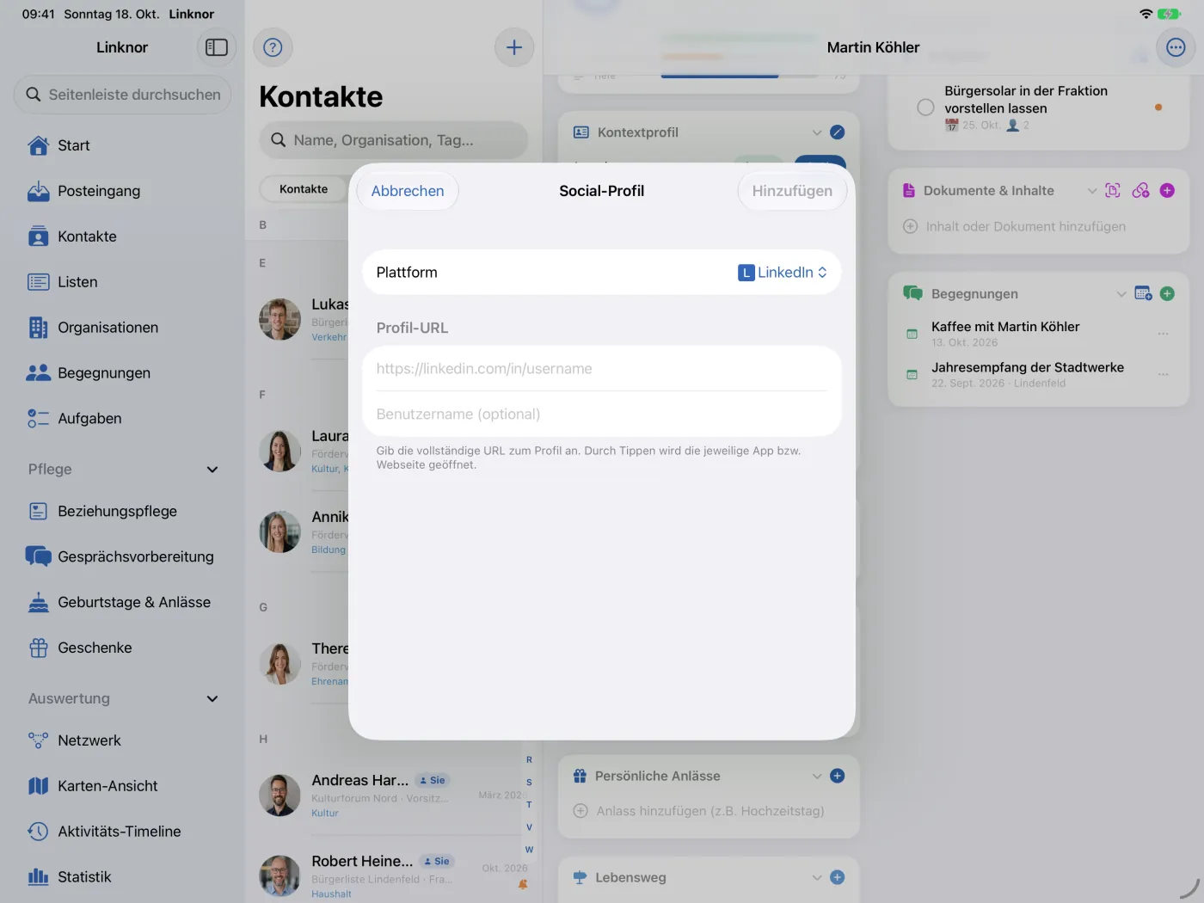Select the Kontakte filter chip in the contact list
Image resolution: width=1204 pixels, height=903 pixels.
tap(304, 189)
